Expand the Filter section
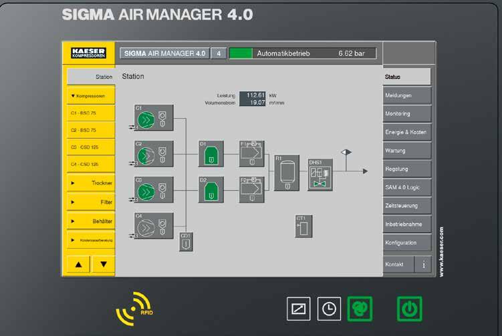This screenshot has width=502, height=336. 91,202
